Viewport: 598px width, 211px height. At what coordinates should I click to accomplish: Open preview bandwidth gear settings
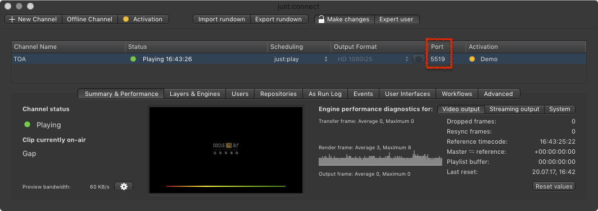point(124,187)
